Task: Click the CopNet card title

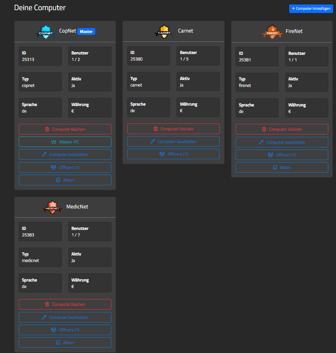Action: point(68,31)
